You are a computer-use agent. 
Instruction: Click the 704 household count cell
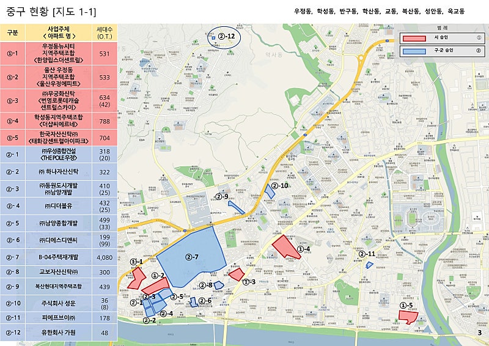tap(105, 138)
